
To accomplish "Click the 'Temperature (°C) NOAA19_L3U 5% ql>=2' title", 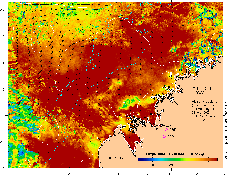I will (177, 154).
